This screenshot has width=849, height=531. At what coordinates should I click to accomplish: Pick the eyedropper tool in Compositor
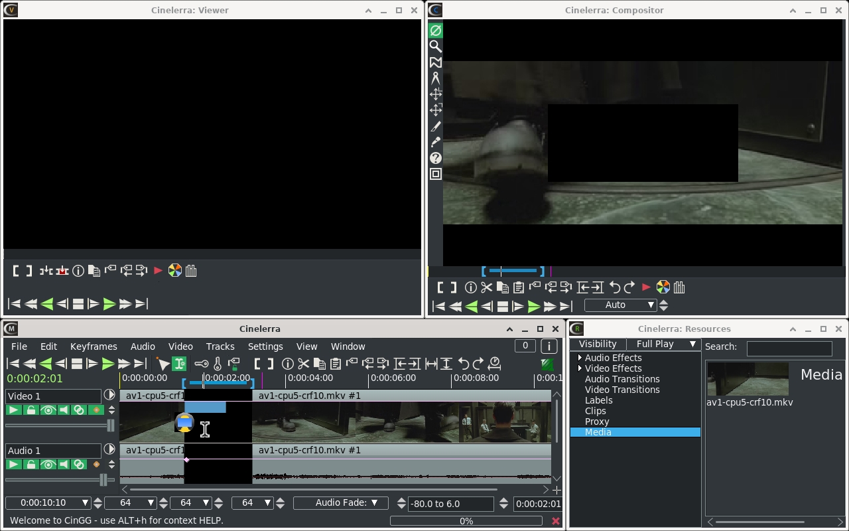pos(436,142)
